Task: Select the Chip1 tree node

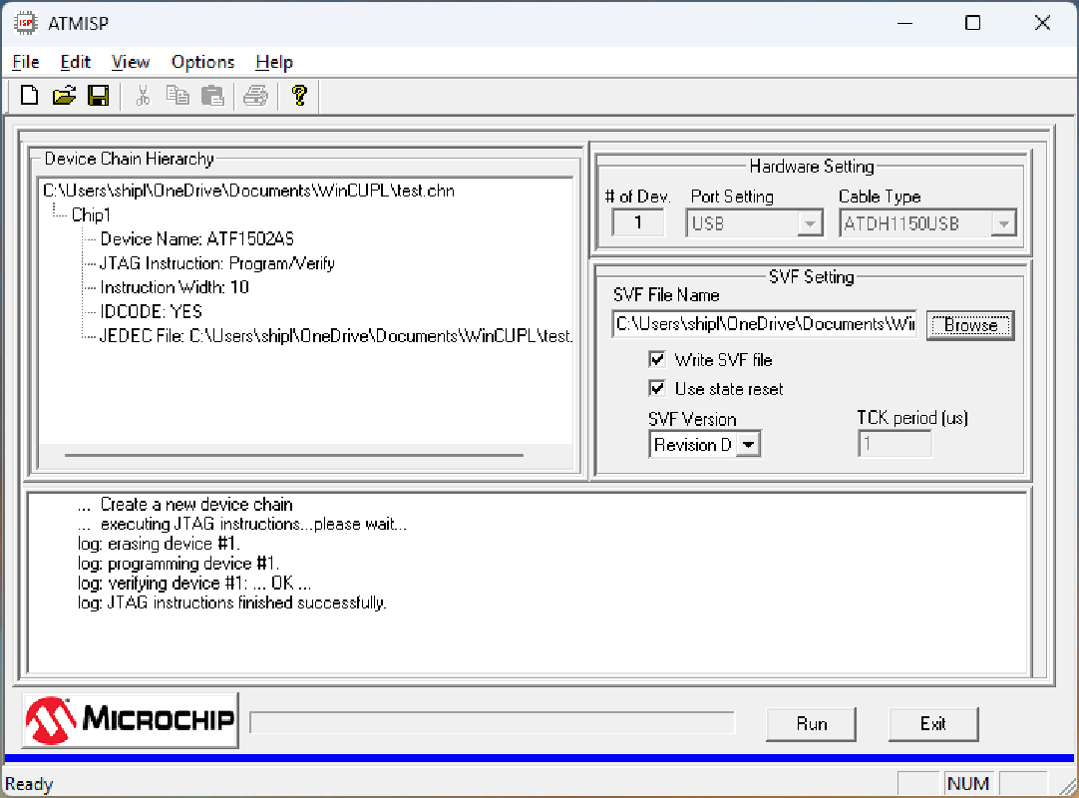Action: [x=91, y=214]
